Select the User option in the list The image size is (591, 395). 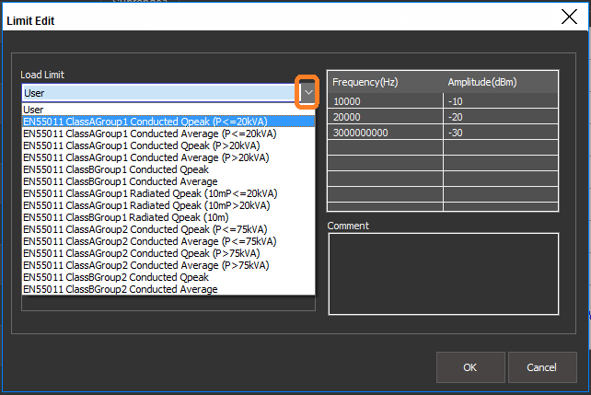pos(34,109)
